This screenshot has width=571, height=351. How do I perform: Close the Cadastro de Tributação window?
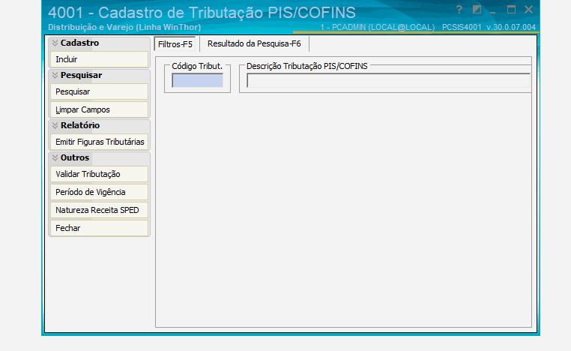point(529,10)
